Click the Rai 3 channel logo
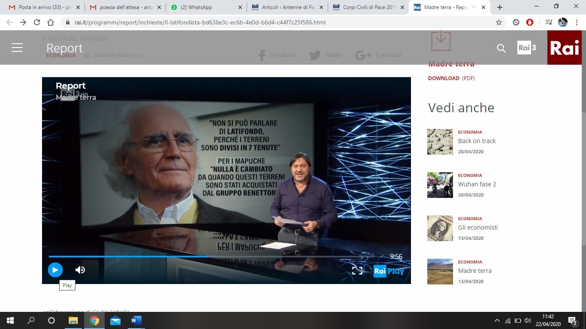The width and height of the screenshot is (586, 329). pyautogui.click(x=526, y=48)
